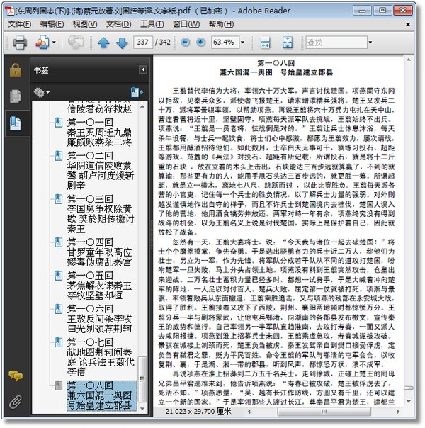Screen dimensions: 425x428
Task: Click the bookmarks panel scrollbar thumb
Action: [x=142, y=380]
